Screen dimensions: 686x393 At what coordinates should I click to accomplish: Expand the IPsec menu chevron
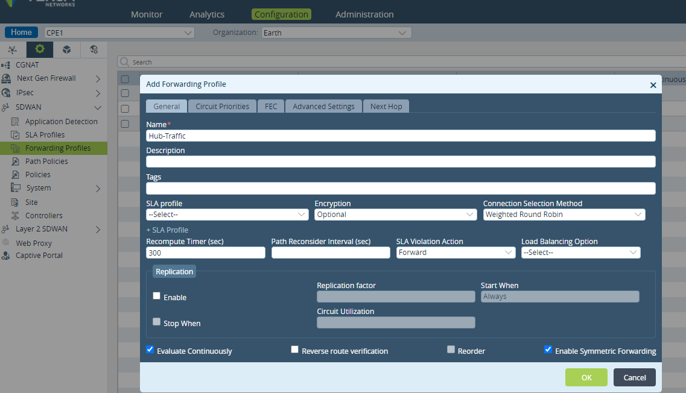click(x=98, y=93)
